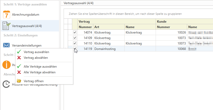The image size is (213, 110).
Task: Click the Vertragsauswahl checklist icon
Action: [6, 26]
